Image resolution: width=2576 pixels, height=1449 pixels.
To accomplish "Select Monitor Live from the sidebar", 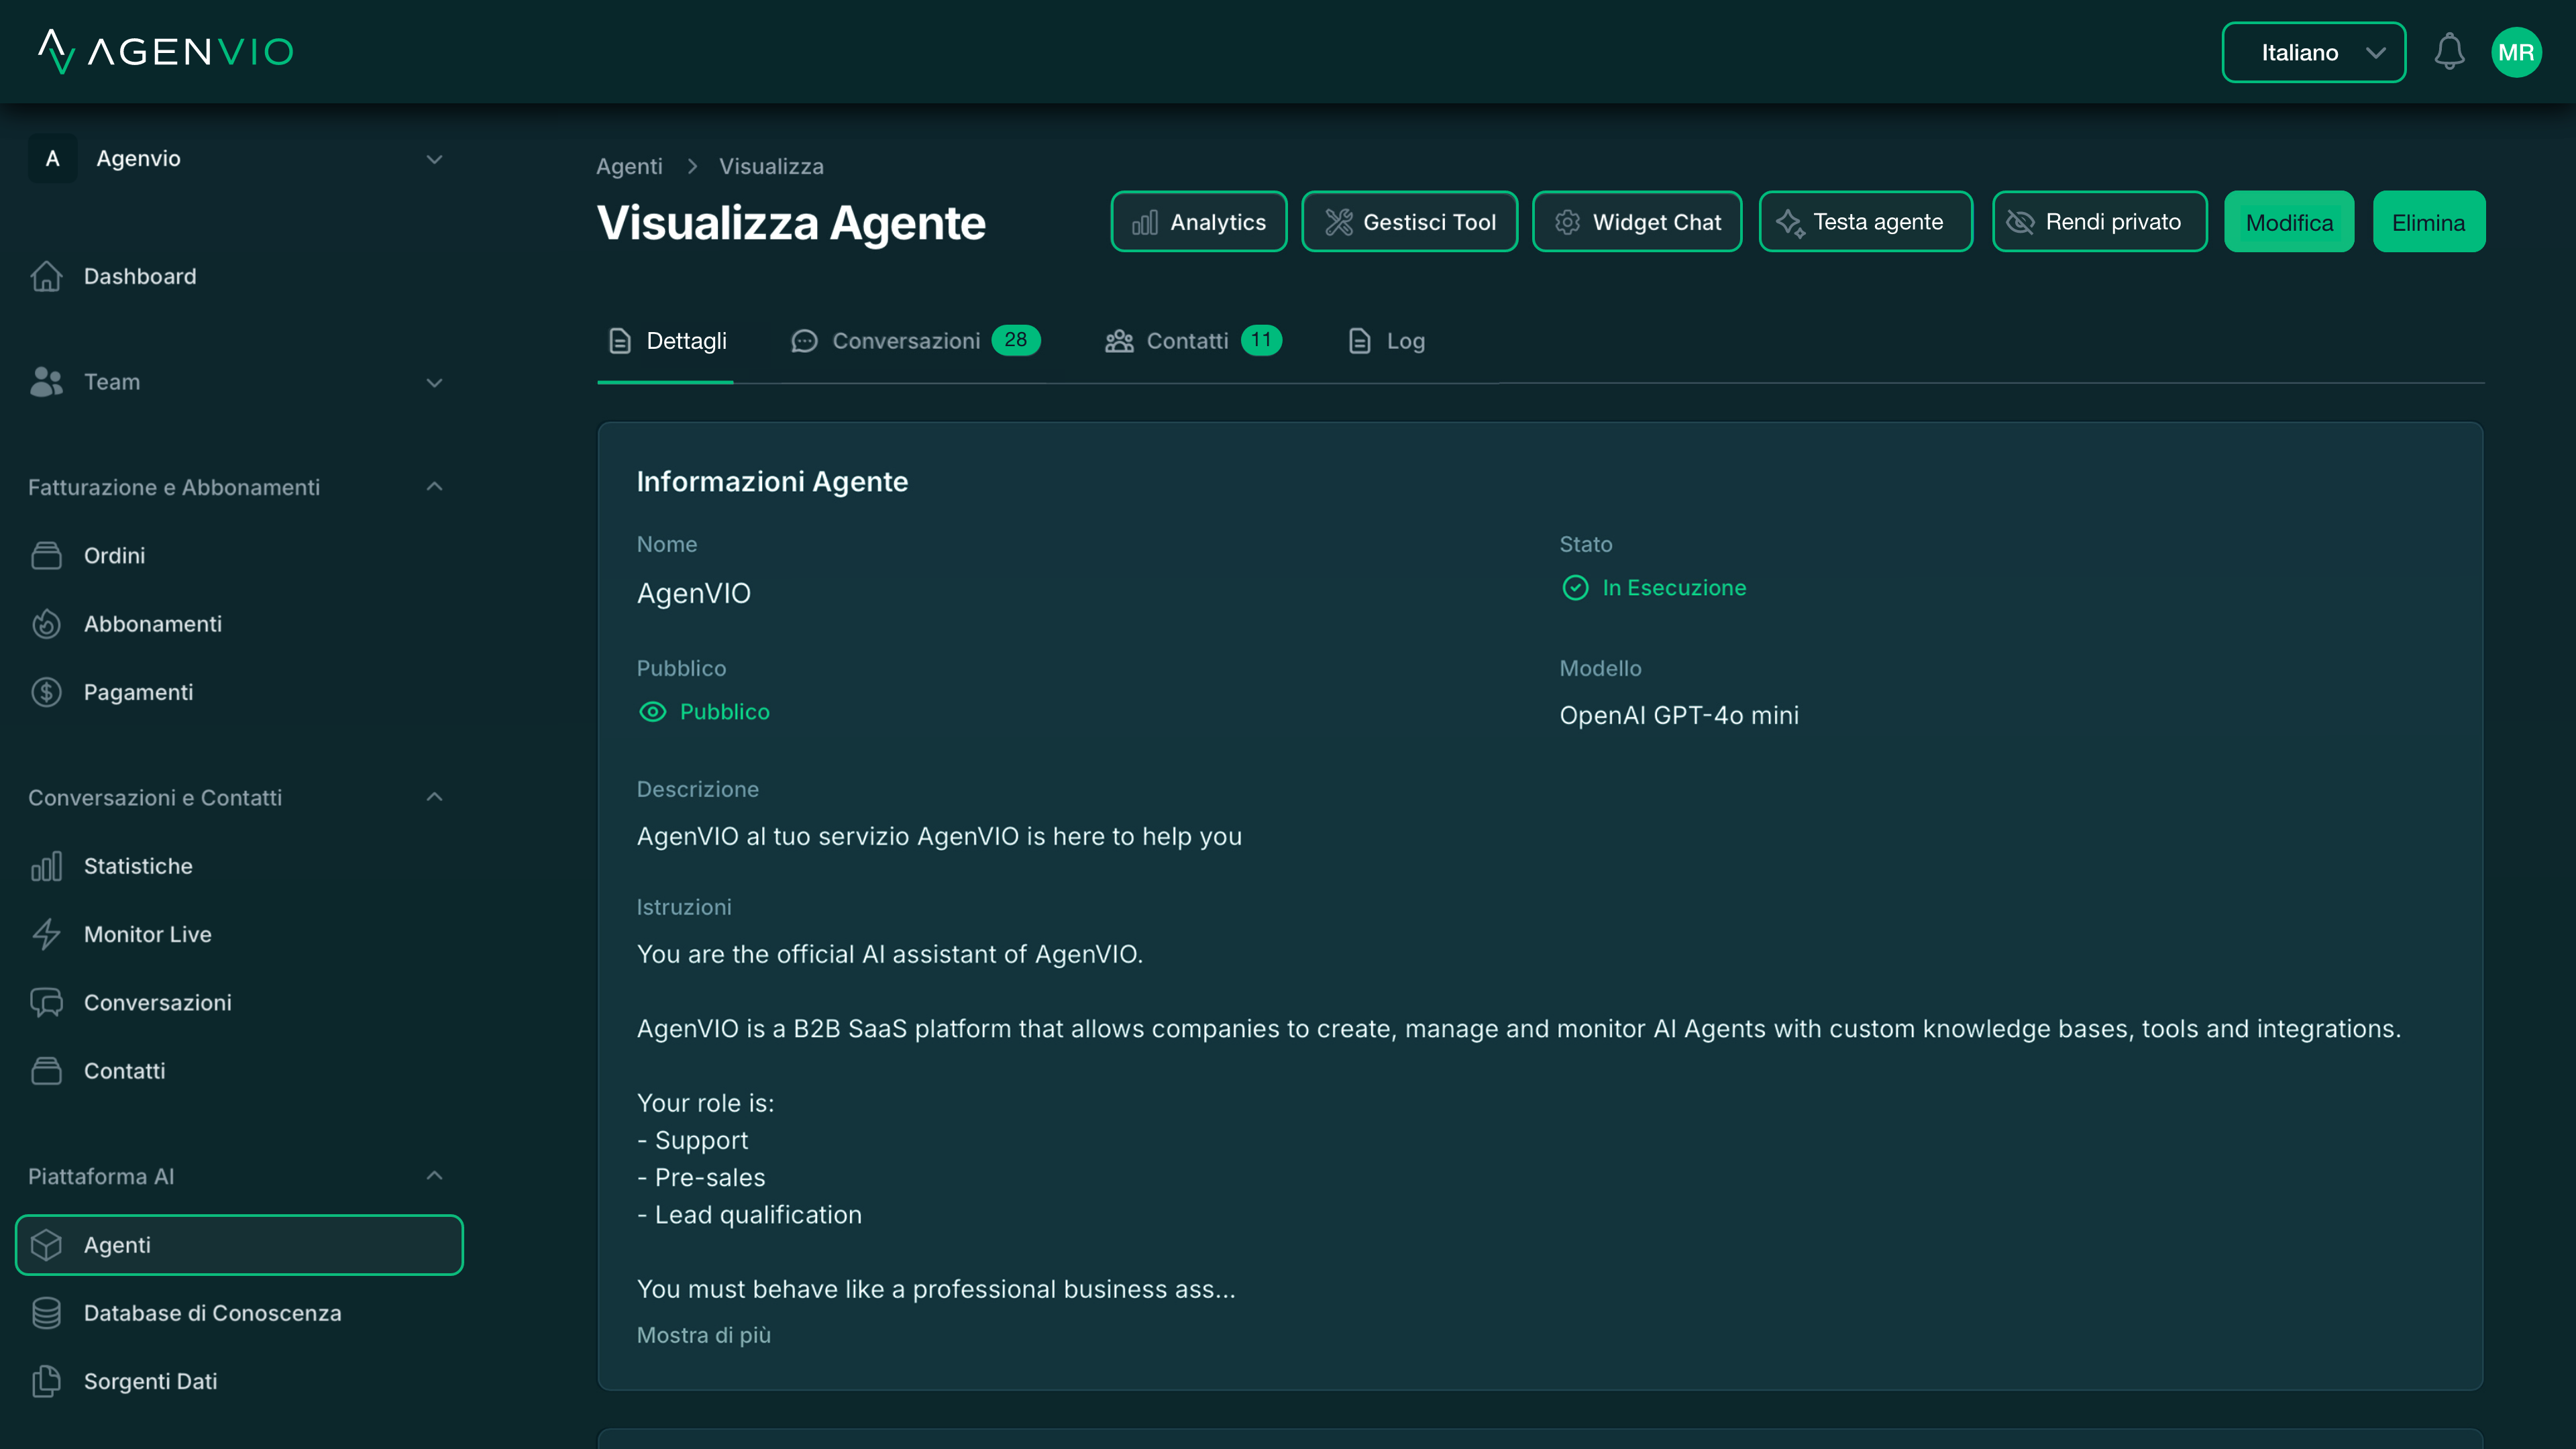I will point(147,934).
